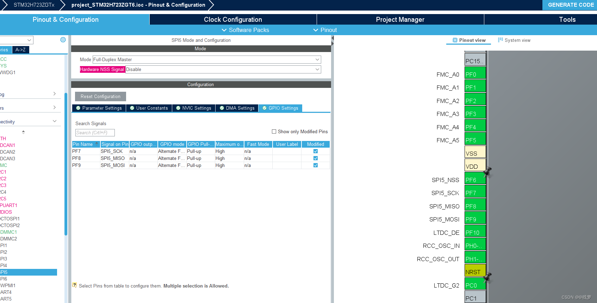Select the PF2 pin on the chip
Image resolution: width=597 pixels, height=303 pixels.
[x=475, y=99]
